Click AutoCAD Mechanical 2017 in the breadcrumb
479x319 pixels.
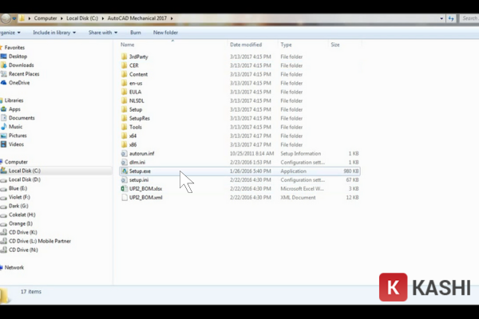point(137,18)
